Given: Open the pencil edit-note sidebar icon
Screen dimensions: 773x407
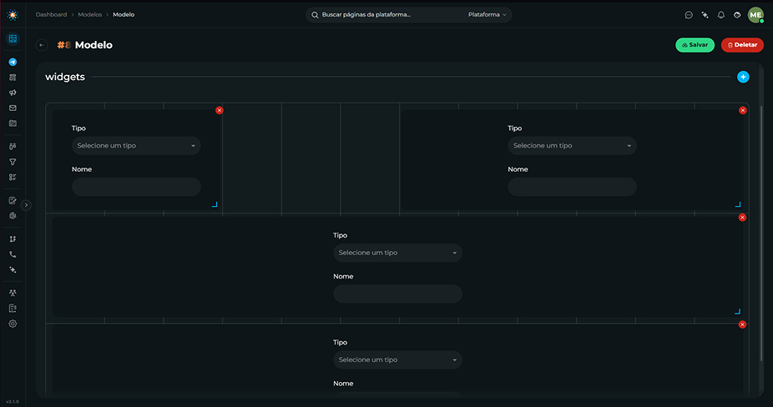Looking at the screenshot, I should tap(13, 200).
